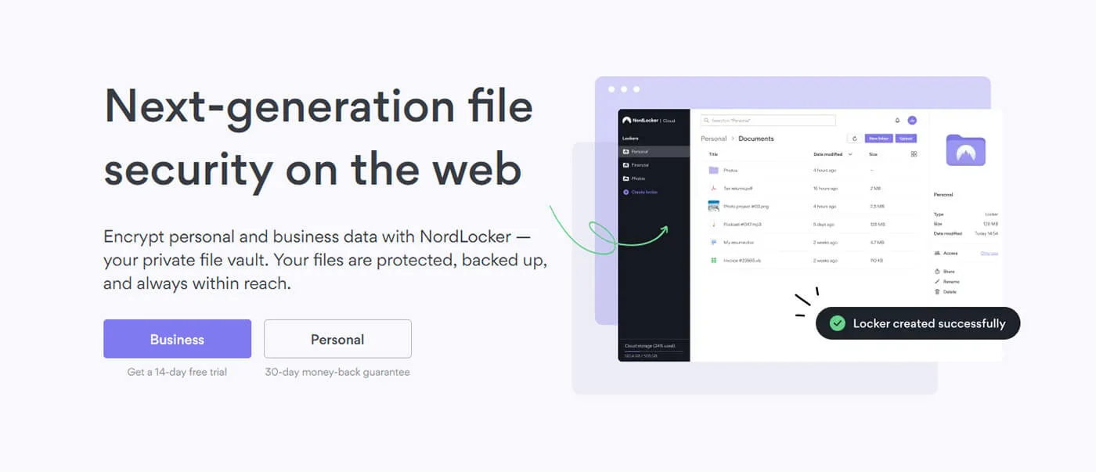Open notifications bell
The width and height of the screenshot is (1096, 472).
pos(897,121)
